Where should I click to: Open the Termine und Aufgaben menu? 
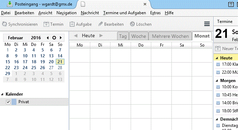point(124,13)
